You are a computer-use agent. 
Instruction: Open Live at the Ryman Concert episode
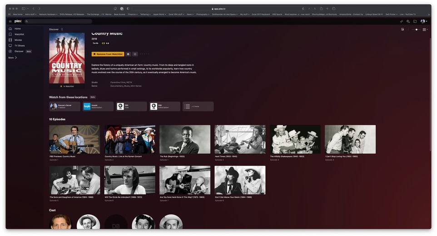pyautogui.click(x=130, y=139)
